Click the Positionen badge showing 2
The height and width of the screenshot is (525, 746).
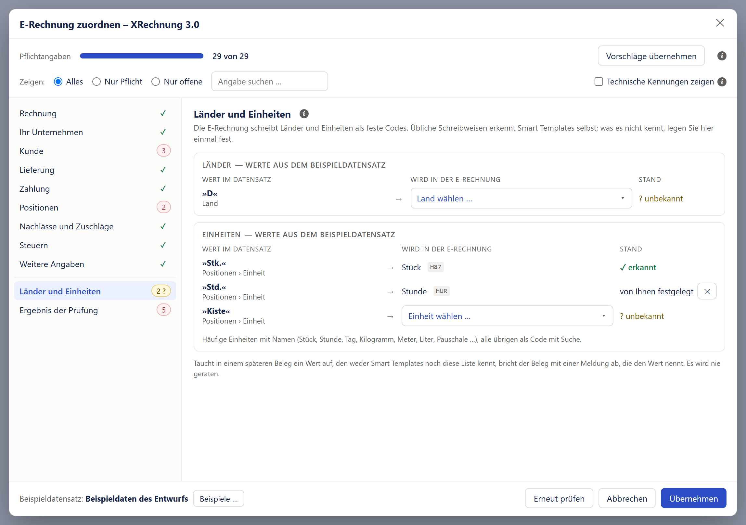click(164, 207)
